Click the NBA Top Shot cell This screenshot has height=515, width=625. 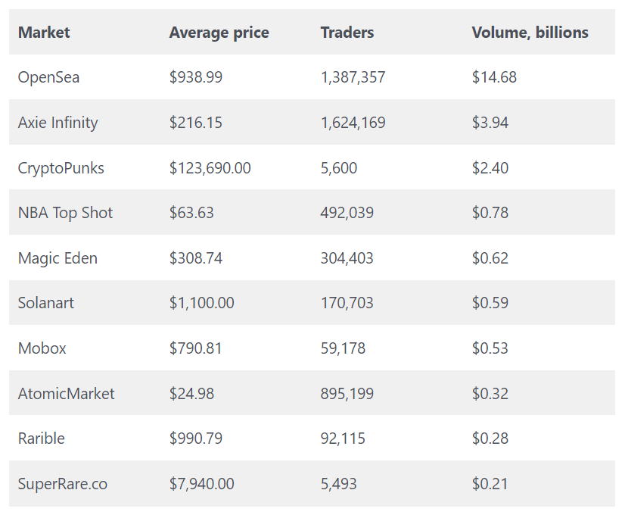click(x=65, y=213)
